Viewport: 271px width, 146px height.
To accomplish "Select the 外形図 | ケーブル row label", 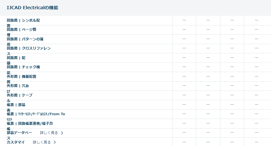I will tap(20, 95).
